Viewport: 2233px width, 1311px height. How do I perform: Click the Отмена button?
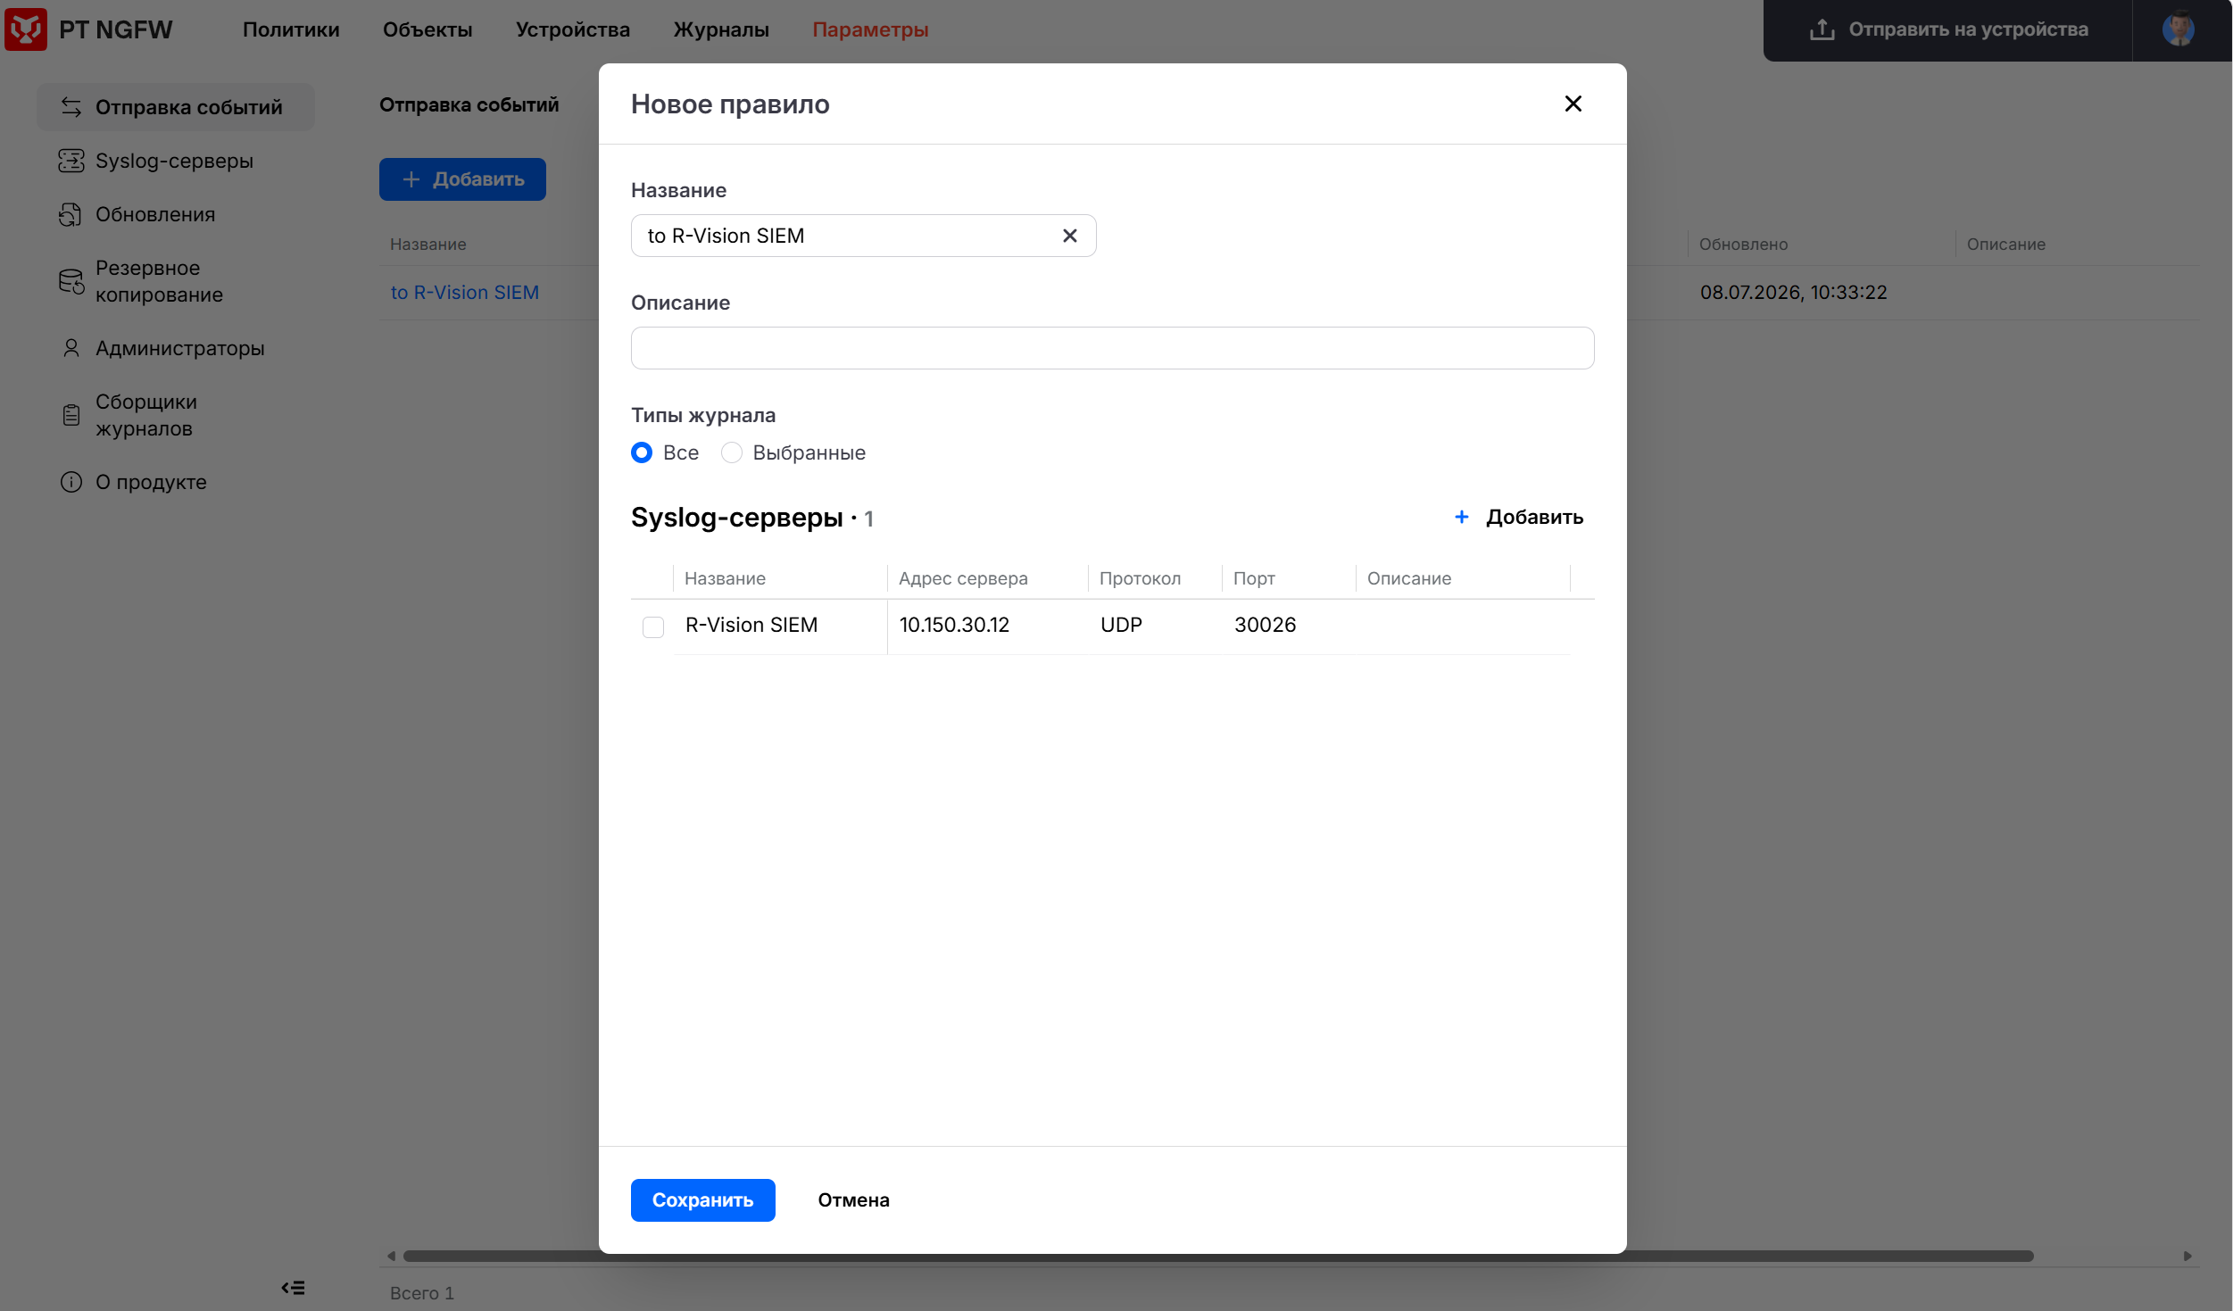pos(853,1199)
